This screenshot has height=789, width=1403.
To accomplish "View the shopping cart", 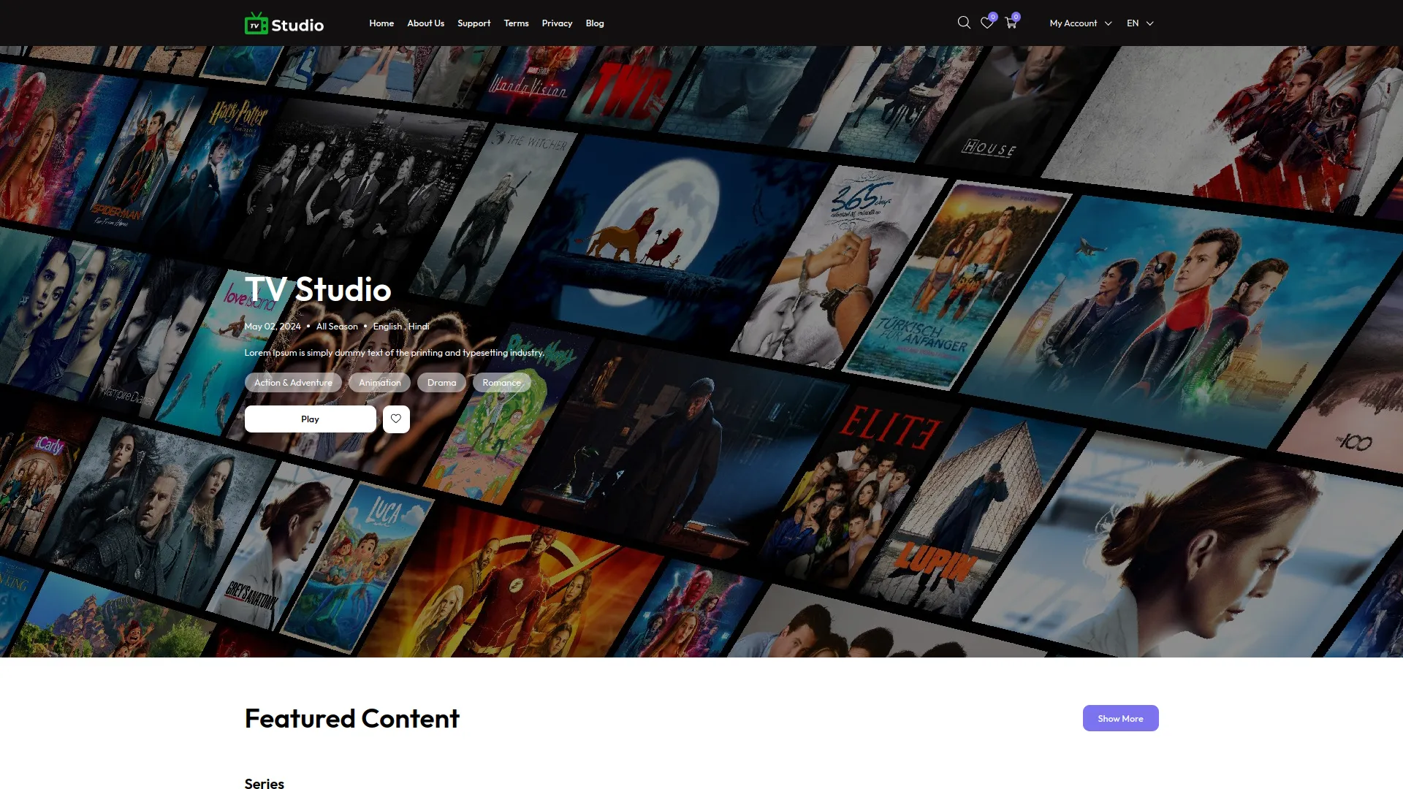I will (1011, 23).
